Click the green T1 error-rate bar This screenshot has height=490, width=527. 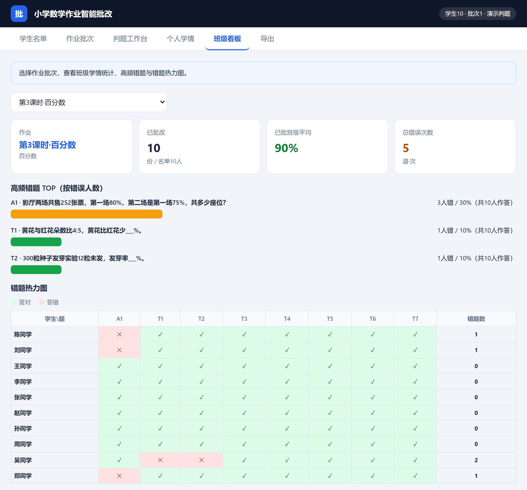[x=36, y=242]
